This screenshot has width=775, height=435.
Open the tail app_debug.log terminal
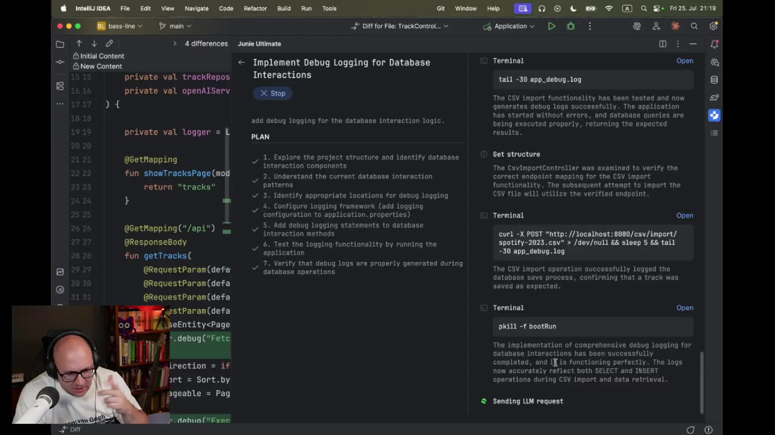685,61
